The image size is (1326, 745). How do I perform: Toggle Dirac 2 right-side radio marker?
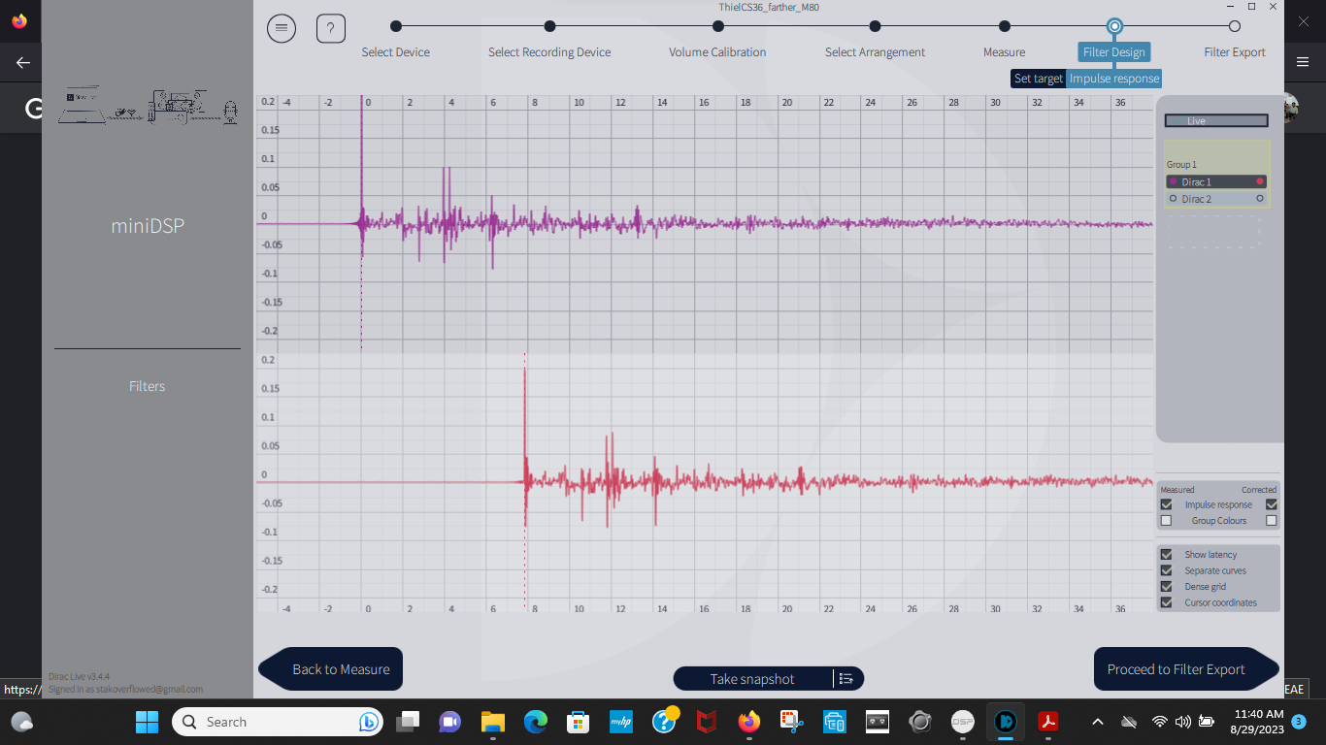(x=1260, y=198)
